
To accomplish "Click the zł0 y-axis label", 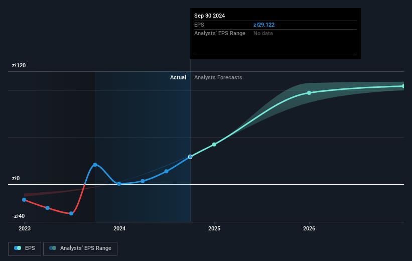I will click(x=16, y=179).
